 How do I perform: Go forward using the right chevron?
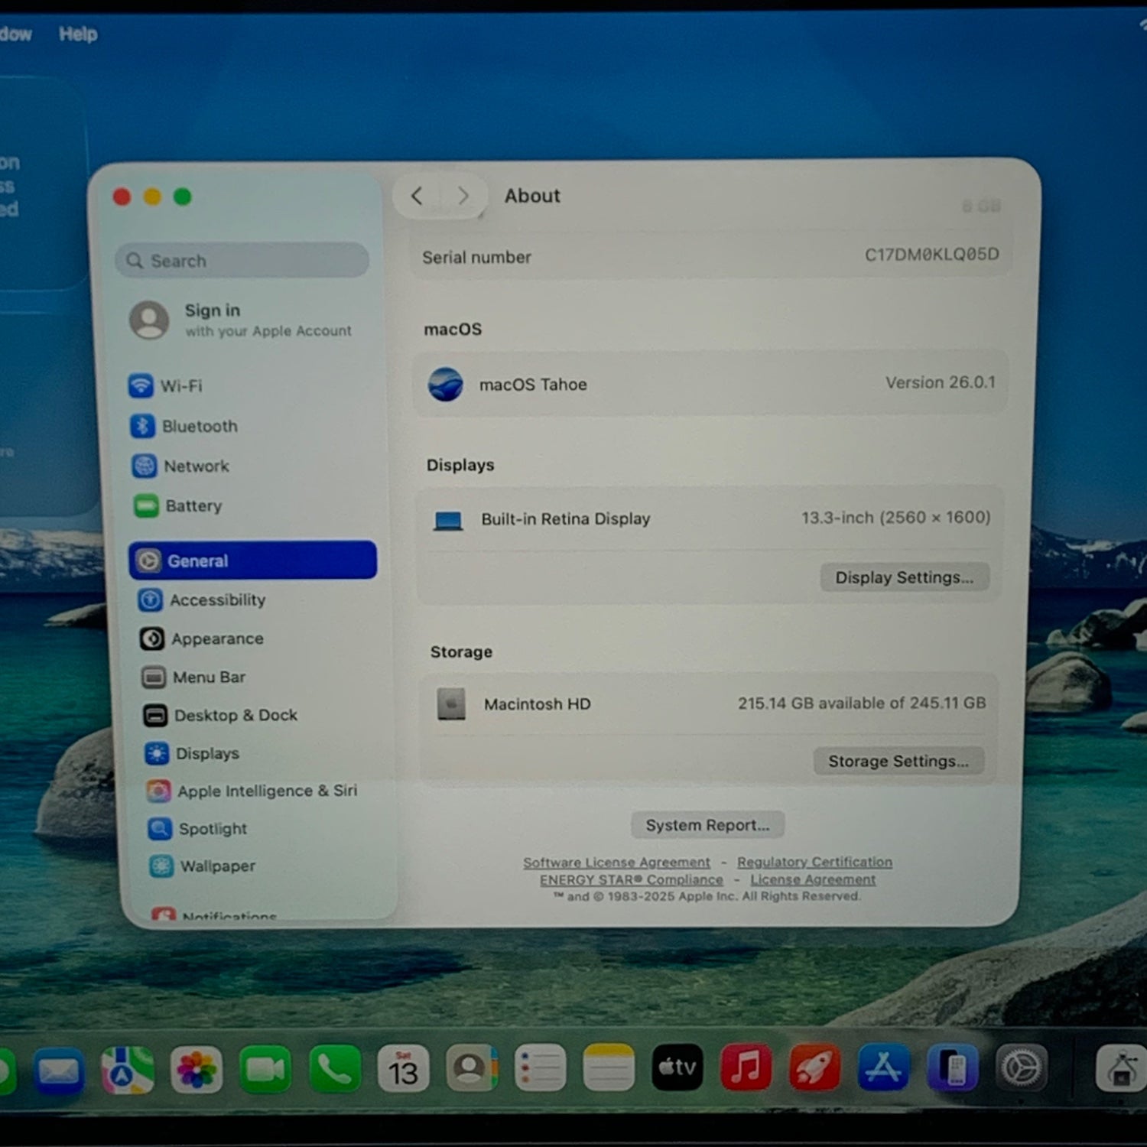point(463,196)
